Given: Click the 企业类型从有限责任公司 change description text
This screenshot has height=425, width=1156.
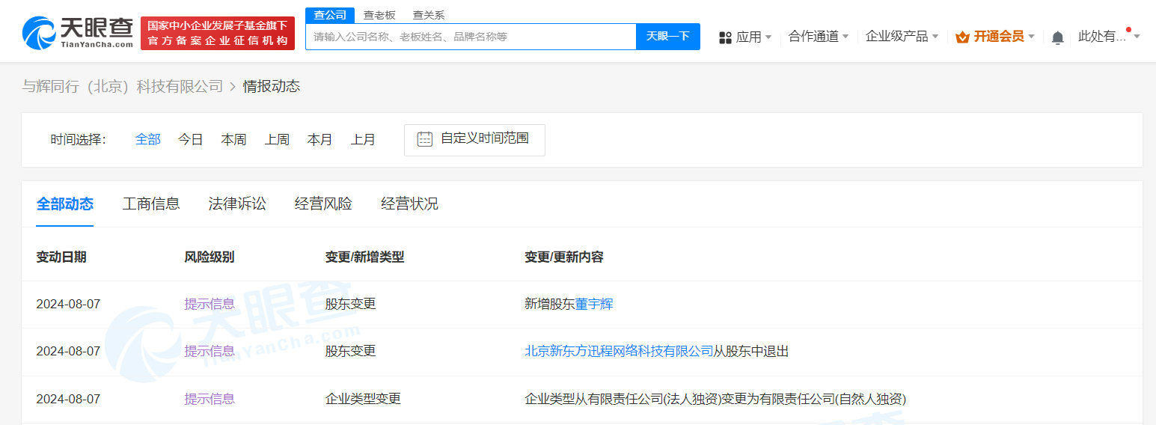Looking at the screenshot, I should pos(715,400).
